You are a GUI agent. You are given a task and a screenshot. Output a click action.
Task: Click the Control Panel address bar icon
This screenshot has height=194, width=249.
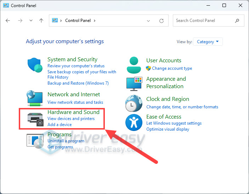coord(55,20)
